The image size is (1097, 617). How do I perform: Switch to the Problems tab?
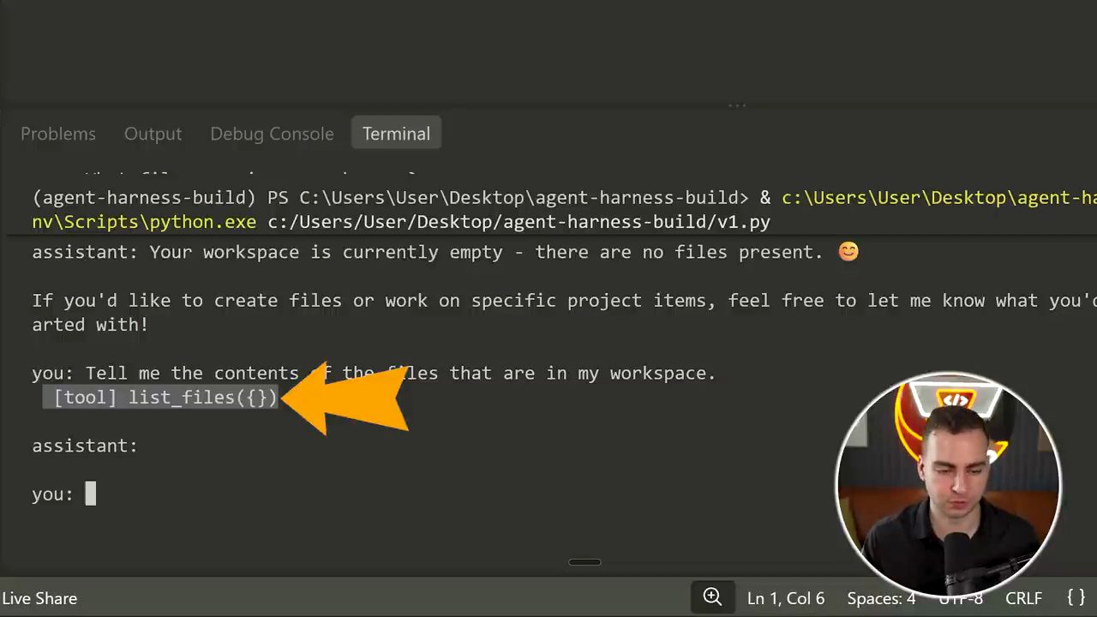tap(58, 134)
